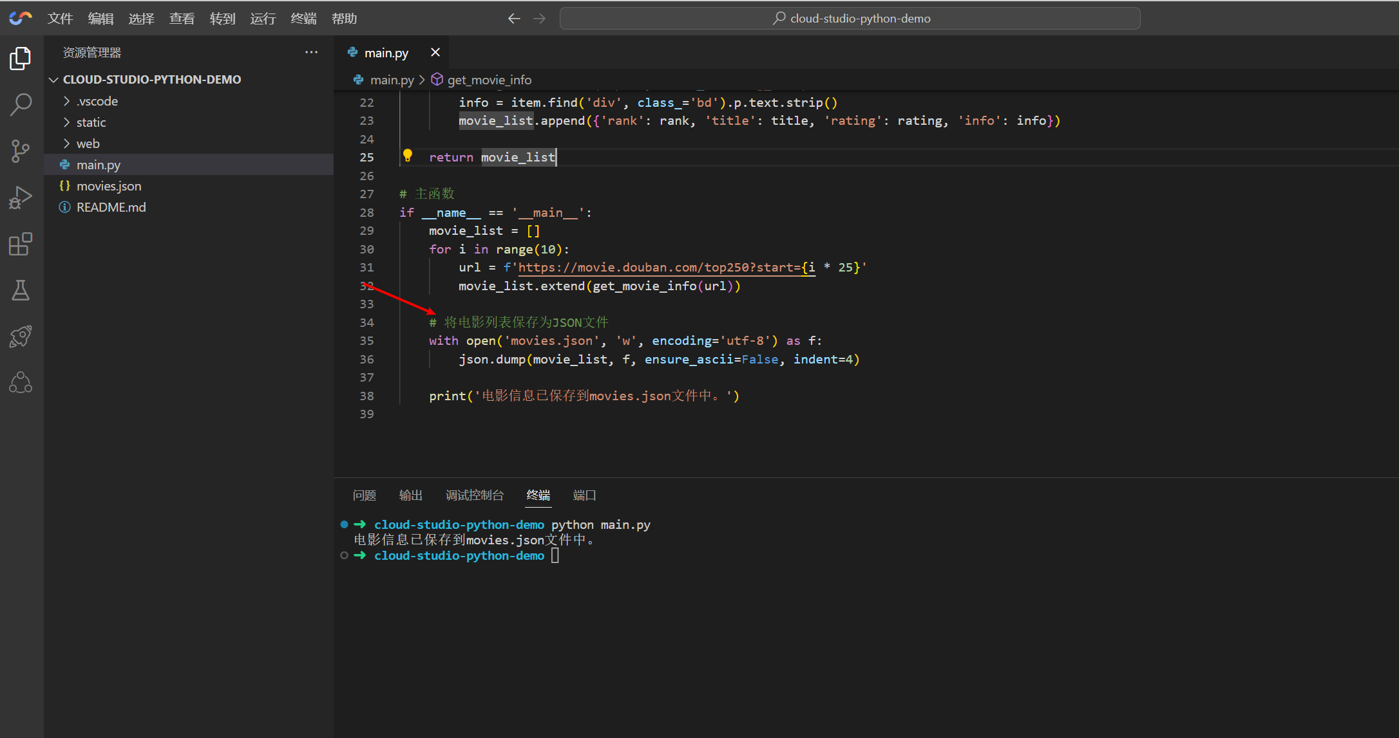Open explorer more actions ellipsis
Viewport: 1399px width, 738px height.
[x=311, y=52]
